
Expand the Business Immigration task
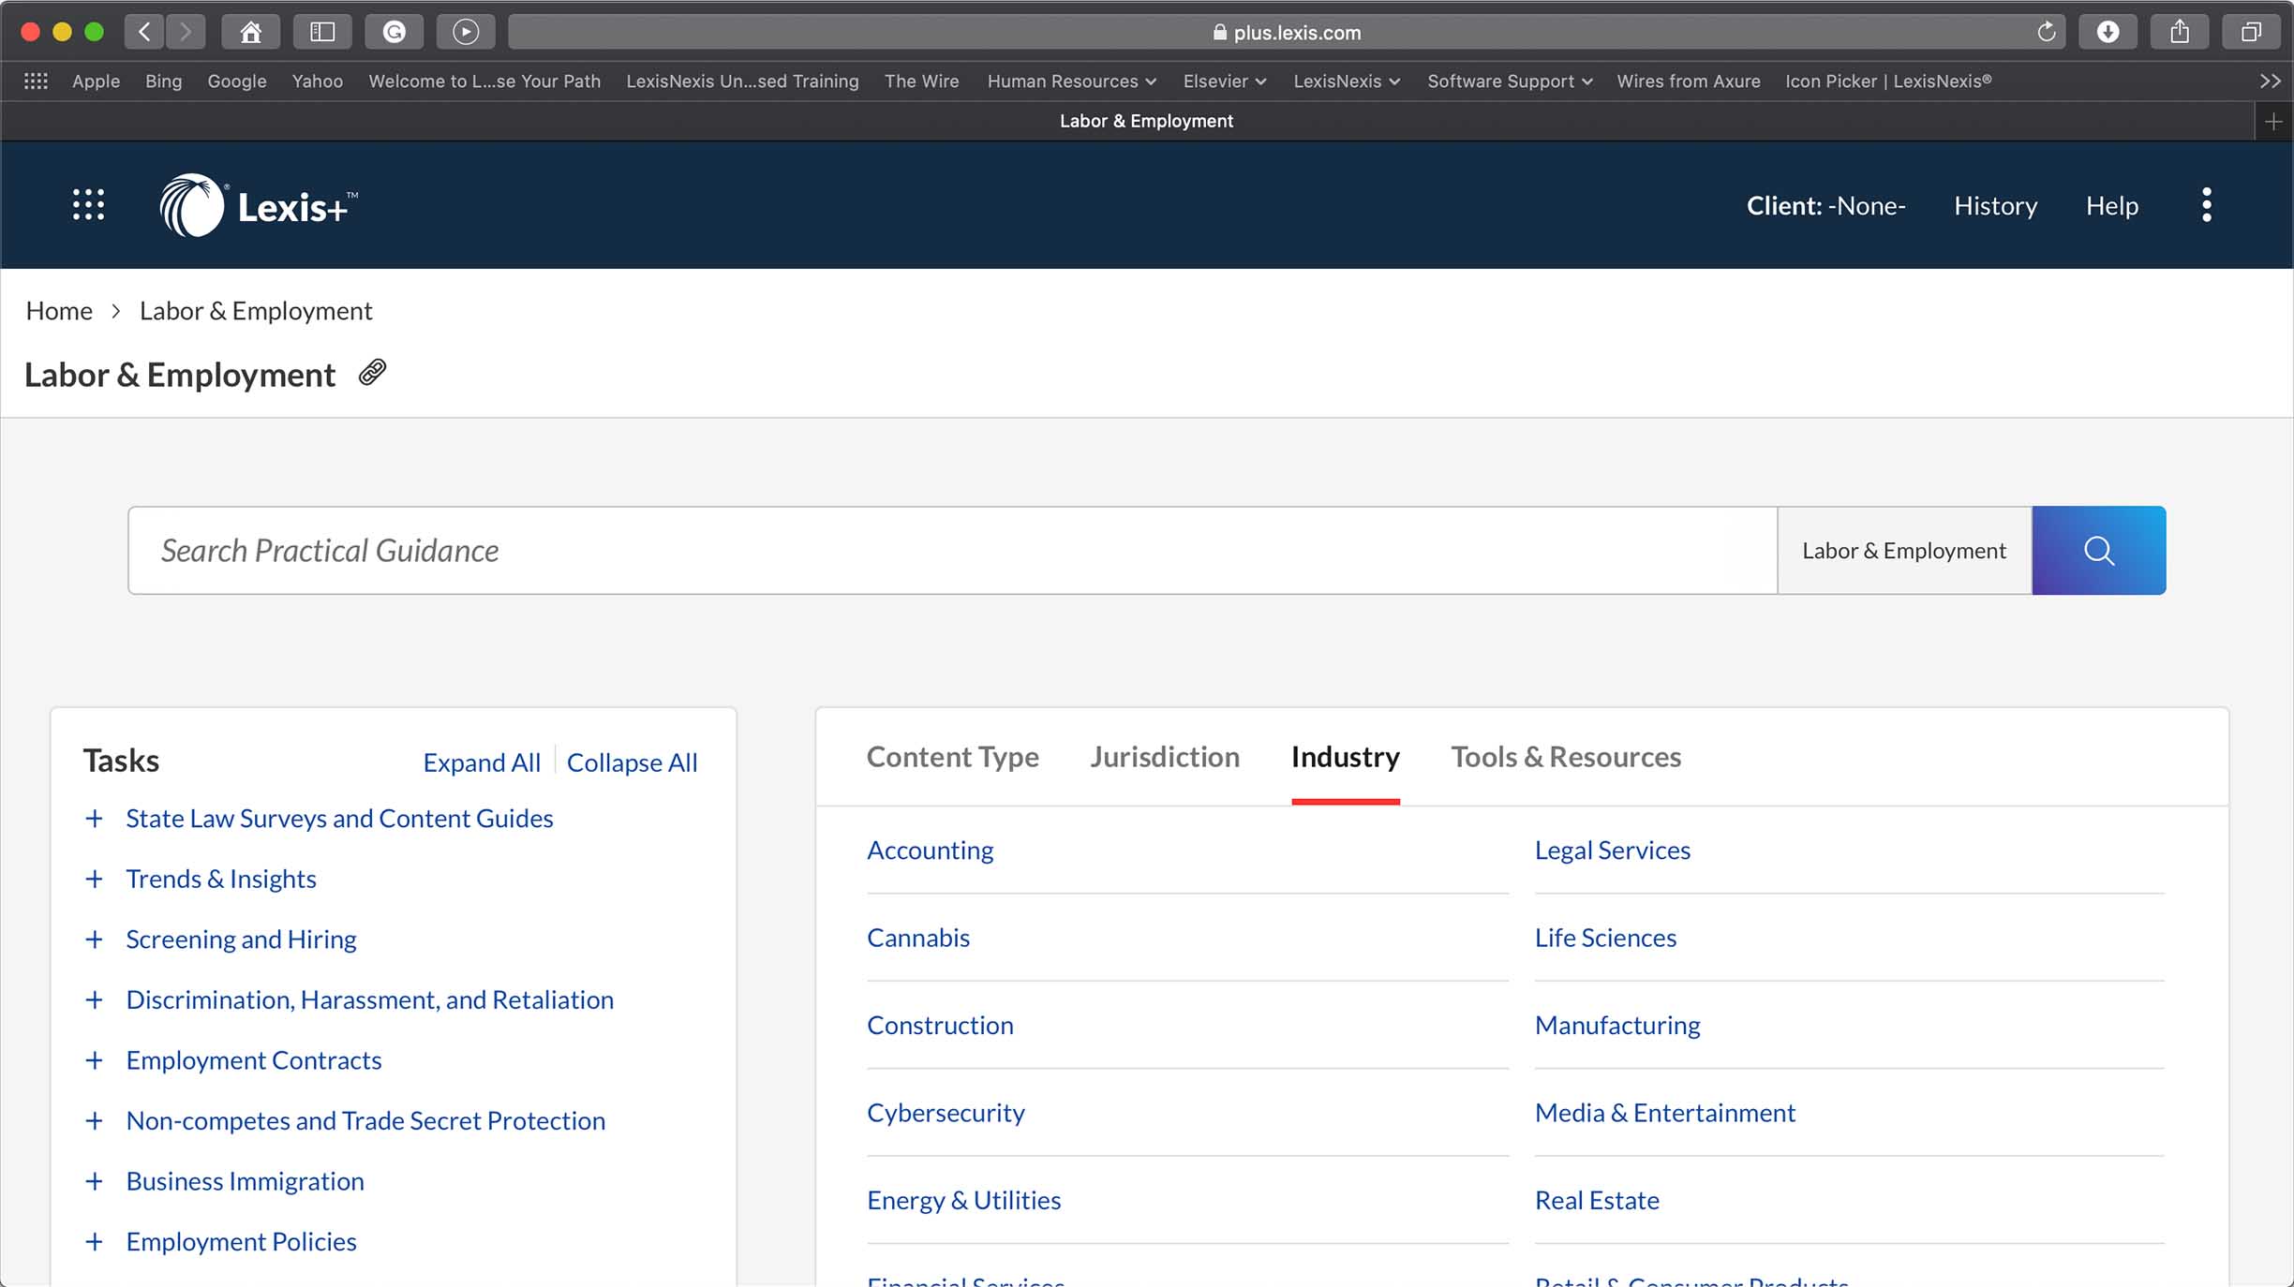(94, 1181)
